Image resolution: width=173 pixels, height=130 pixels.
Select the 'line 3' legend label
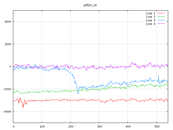[x=150, y=21]
